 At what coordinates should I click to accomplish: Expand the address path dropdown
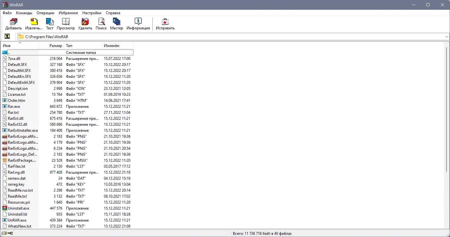[x=447, y=37]
